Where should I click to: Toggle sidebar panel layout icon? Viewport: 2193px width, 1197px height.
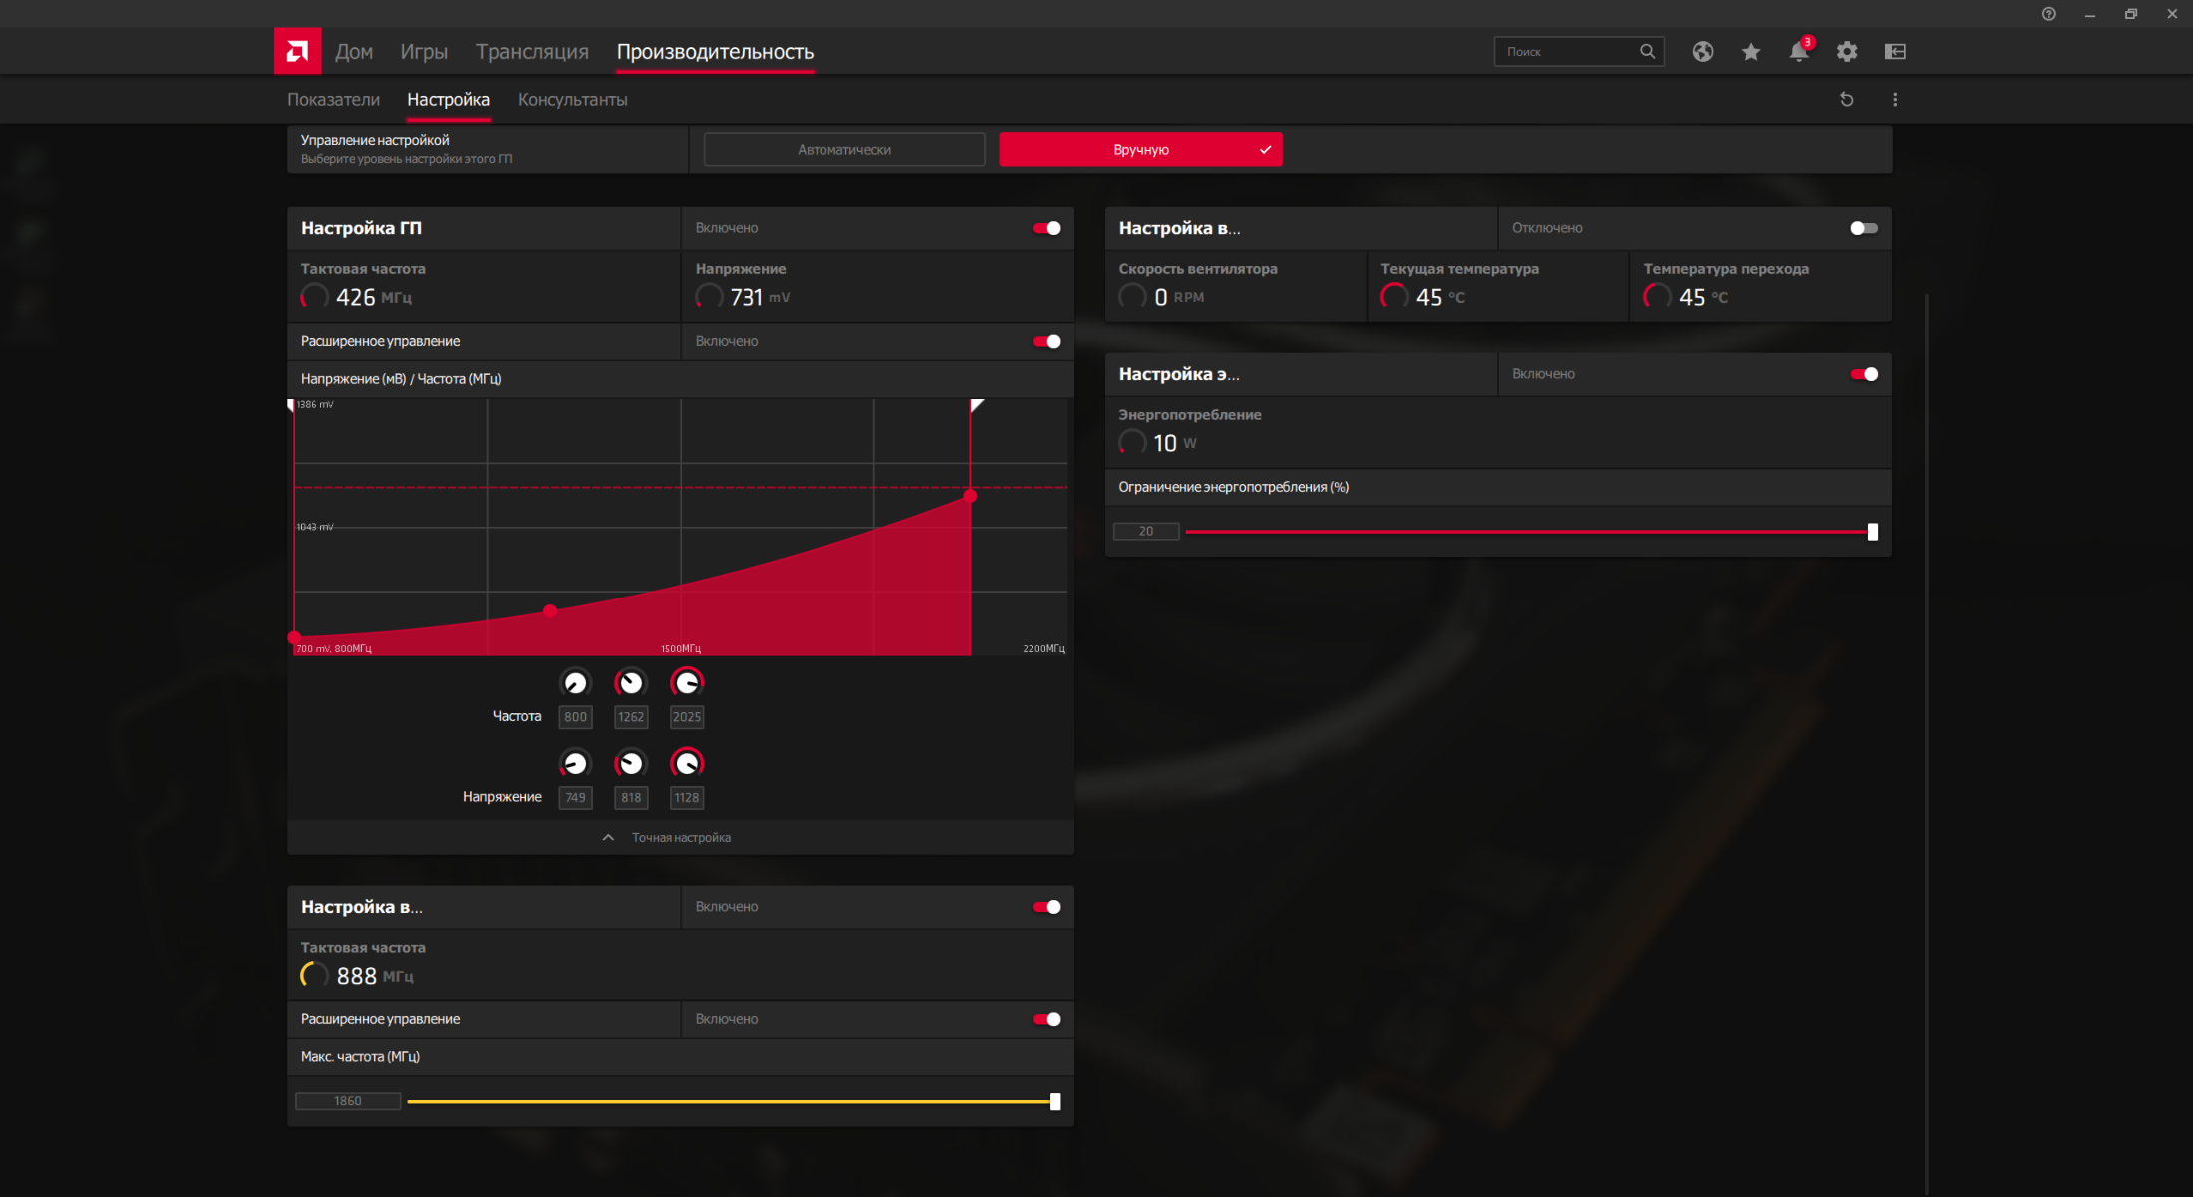pos(1895,52)
